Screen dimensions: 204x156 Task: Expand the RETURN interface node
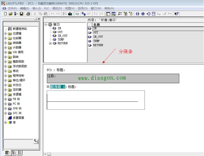(x=50, y=43)
